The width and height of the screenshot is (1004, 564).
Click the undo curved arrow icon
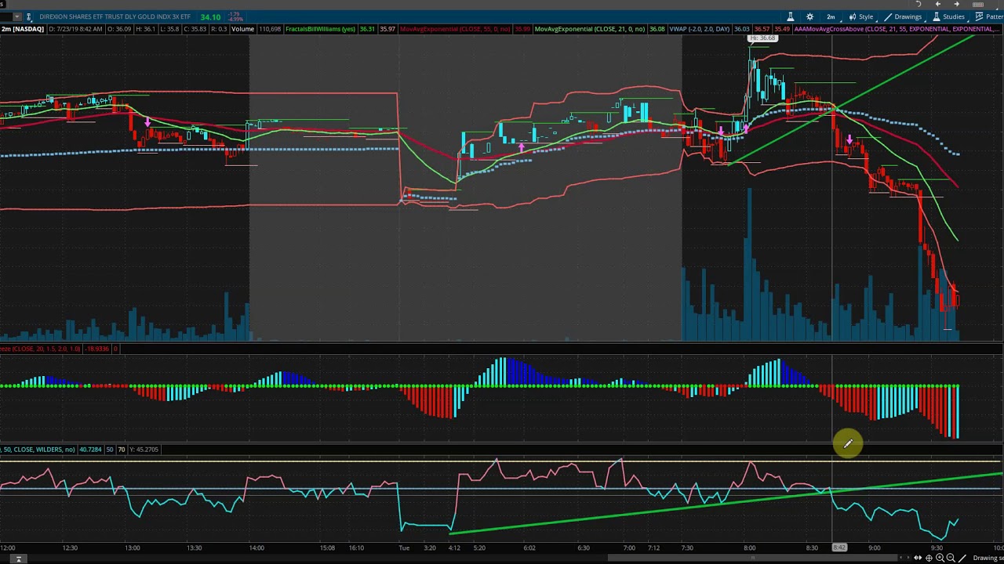pos(919,4)
